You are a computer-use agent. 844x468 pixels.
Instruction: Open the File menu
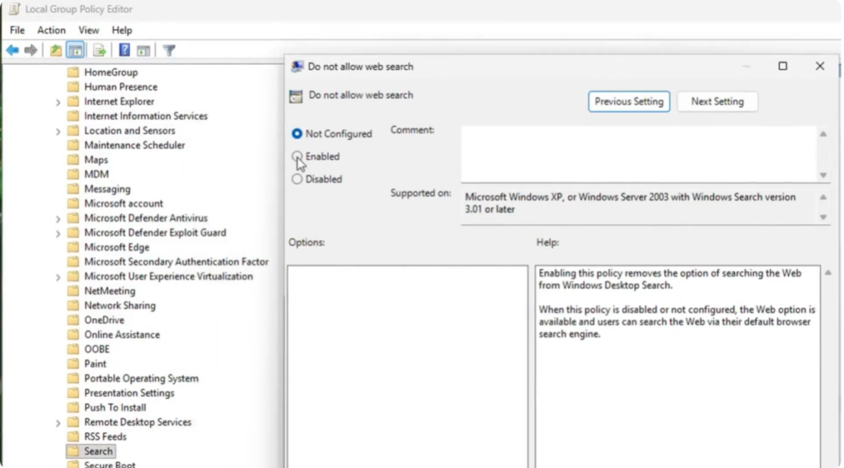click(17, 30)
